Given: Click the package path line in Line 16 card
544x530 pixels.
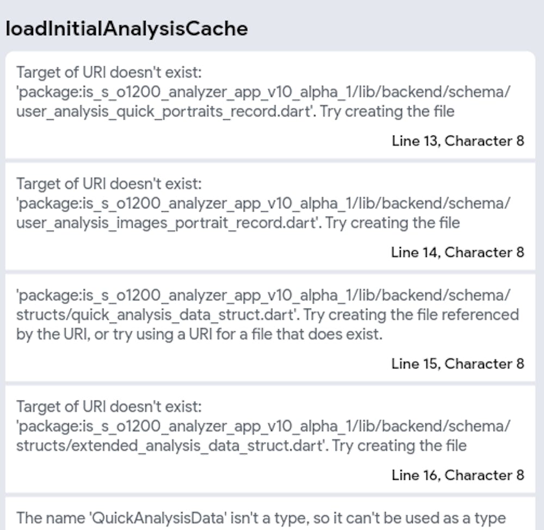Looking at the screenshot, I should point(263,427).
